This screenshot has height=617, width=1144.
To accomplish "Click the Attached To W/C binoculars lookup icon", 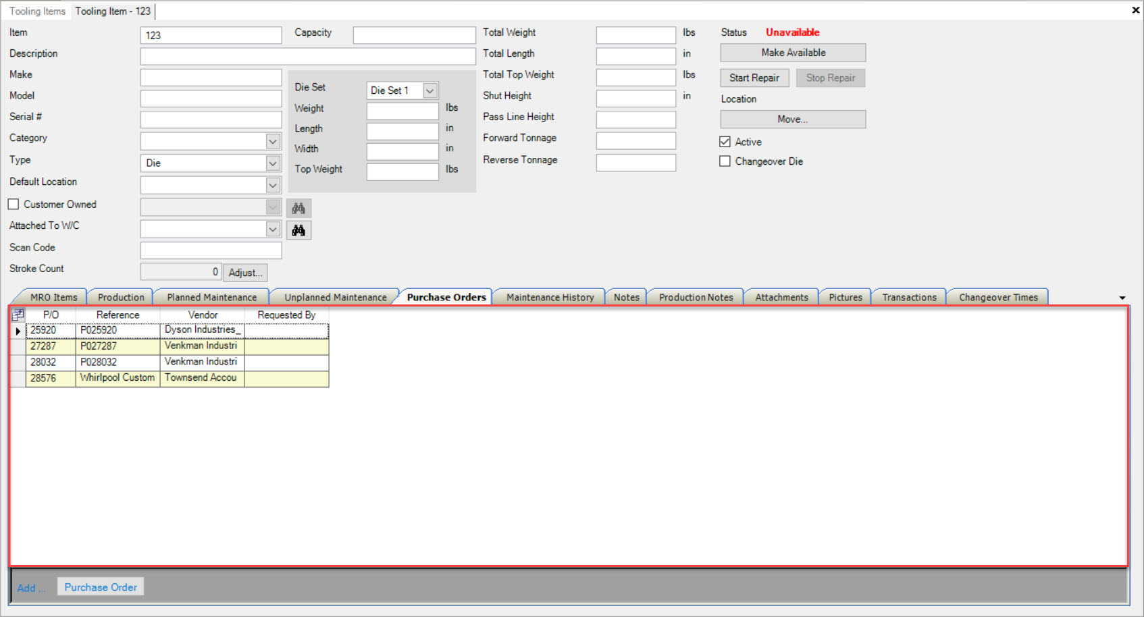I will tap(298, 230).
